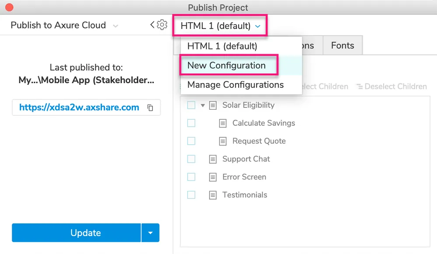The width and height of the screenshot is (437, 254).
Task: Switch to the Fonts tab
Action: 342,45
